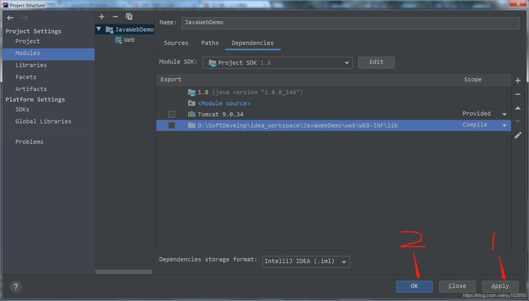Close the Project Structure window
The height and width of the screenshot is (301, 529).
pos(518,4)
